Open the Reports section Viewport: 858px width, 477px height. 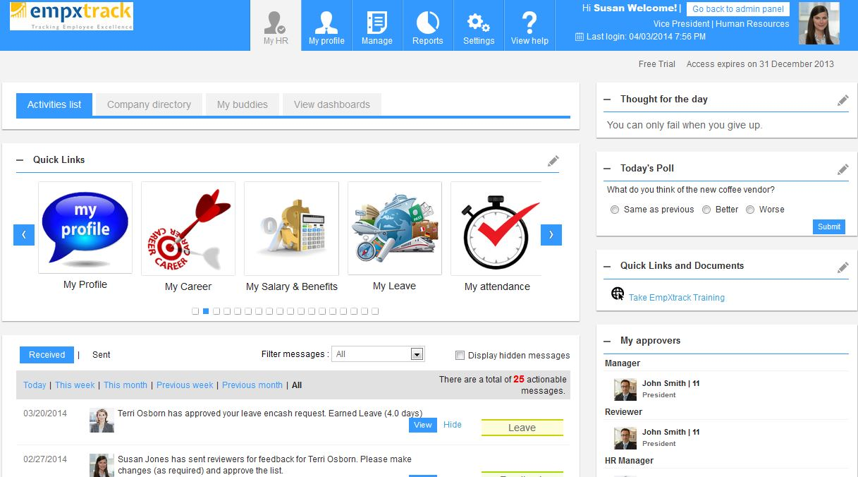427,25
